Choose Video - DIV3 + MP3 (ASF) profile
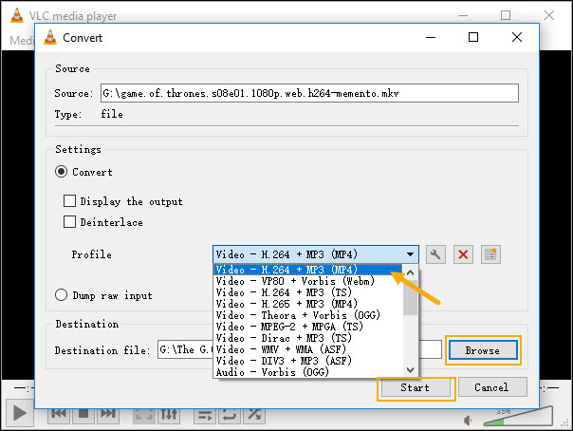 pos(307,361)
